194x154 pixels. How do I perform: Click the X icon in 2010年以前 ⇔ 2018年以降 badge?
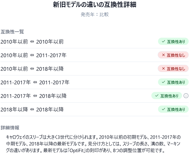tap(163, 69)
